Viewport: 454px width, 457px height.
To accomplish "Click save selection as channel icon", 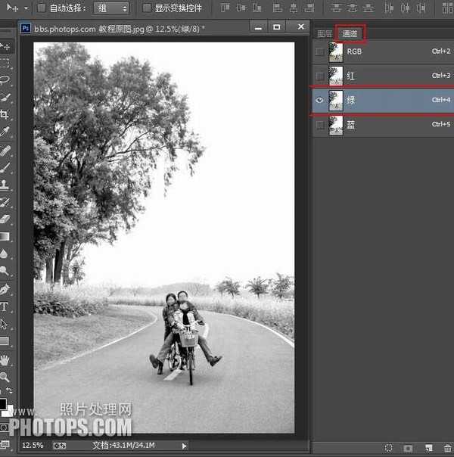I will [x=408, y=449].
